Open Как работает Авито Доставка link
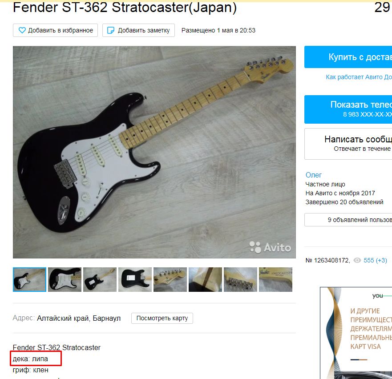The width and height of the screenshot is (392, 379). 359,77
